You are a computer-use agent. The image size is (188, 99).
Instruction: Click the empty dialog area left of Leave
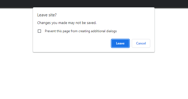coord(72,43)
